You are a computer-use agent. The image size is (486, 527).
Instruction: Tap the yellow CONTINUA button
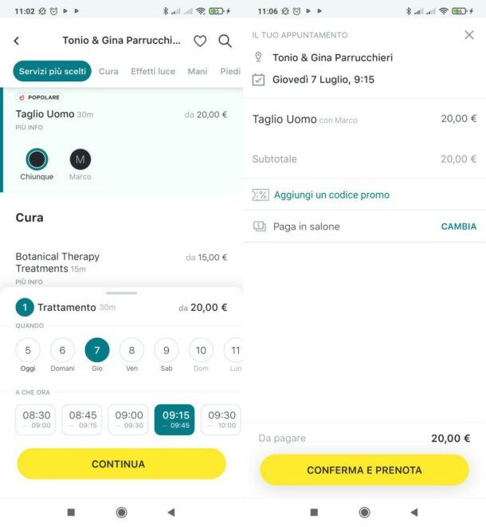coord(121,464)
